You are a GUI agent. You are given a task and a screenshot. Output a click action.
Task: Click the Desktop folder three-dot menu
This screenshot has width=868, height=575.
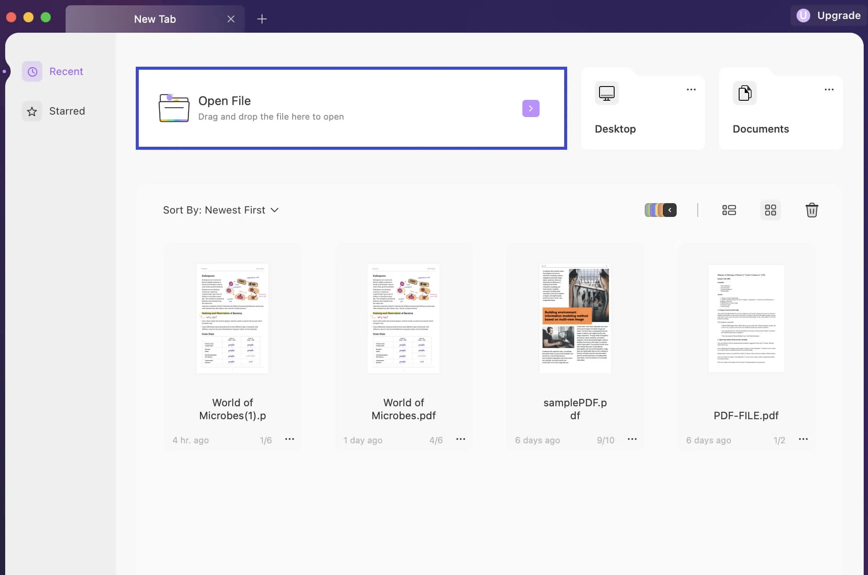tap(691, 90)
